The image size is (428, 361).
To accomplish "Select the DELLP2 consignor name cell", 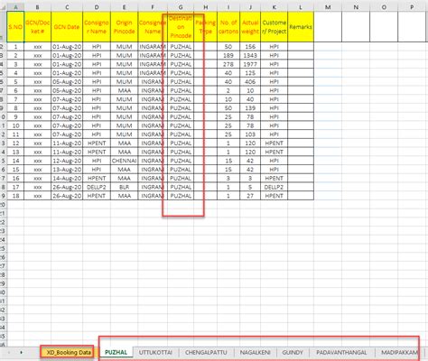I will point(97,187).
